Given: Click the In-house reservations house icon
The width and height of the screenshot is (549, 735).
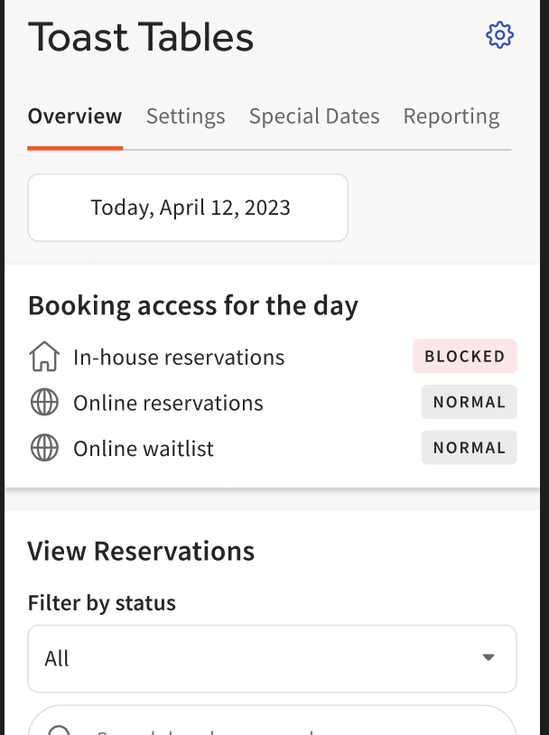Looking at the screenshot, I should pyautogui.click(x=43, y=357).
